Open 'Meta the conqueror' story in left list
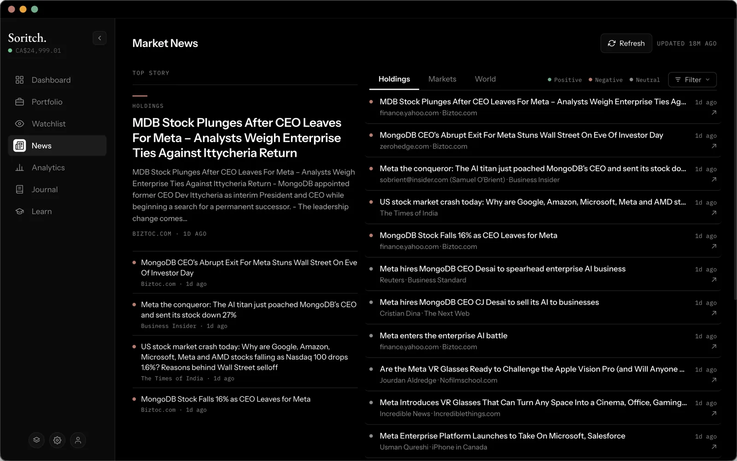Image resolution: width=737 pixels, height=461 pixels. click(x=249, y=310)
